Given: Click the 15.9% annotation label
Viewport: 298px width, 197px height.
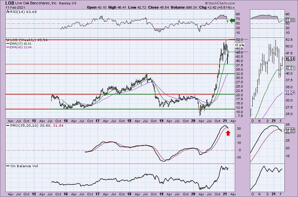Looking at the screenshot, I should click(239, 45).
